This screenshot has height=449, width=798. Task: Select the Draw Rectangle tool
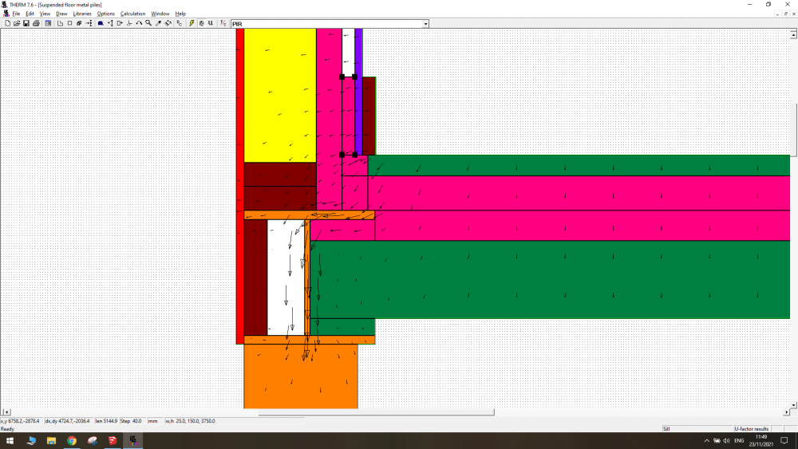[69, 23]
